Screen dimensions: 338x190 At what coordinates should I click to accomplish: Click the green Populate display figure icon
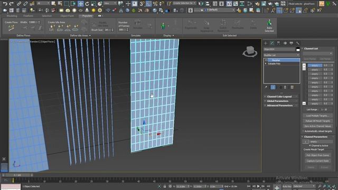point(163,26)
